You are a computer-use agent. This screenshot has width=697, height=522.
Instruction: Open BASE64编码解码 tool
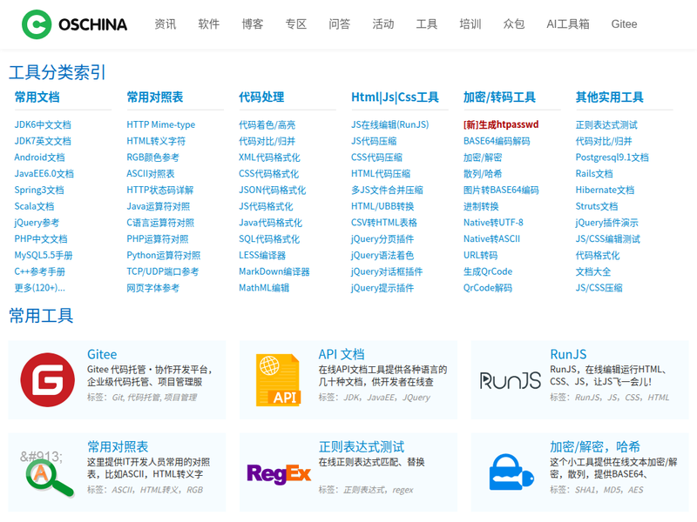[497, 141]
